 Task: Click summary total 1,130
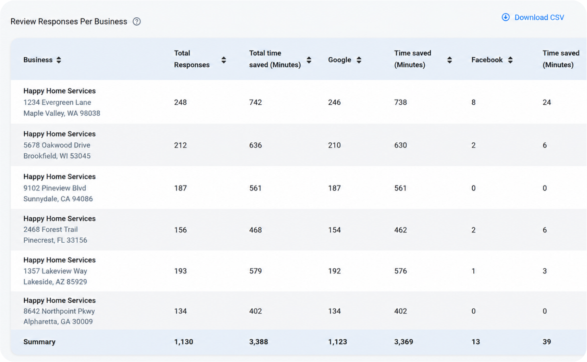click(184, 342)
